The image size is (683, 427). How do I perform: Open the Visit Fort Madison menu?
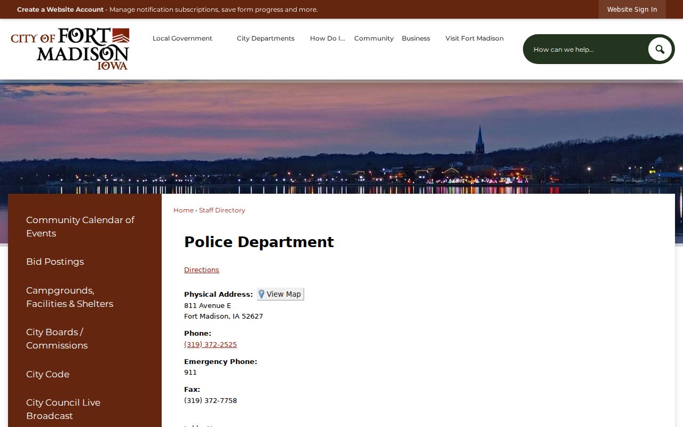coord(474,38)
